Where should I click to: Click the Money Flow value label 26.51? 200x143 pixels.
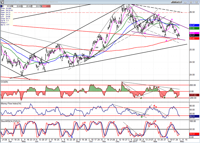(x=193, y=116)
